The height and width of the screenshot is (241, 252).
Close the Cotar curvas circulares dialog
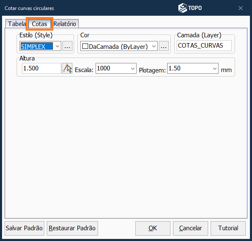[x=240, y=8]
